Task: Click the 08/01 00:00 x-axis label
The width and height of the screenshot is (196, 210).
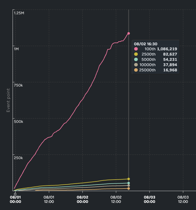Action: pos(15,199)
